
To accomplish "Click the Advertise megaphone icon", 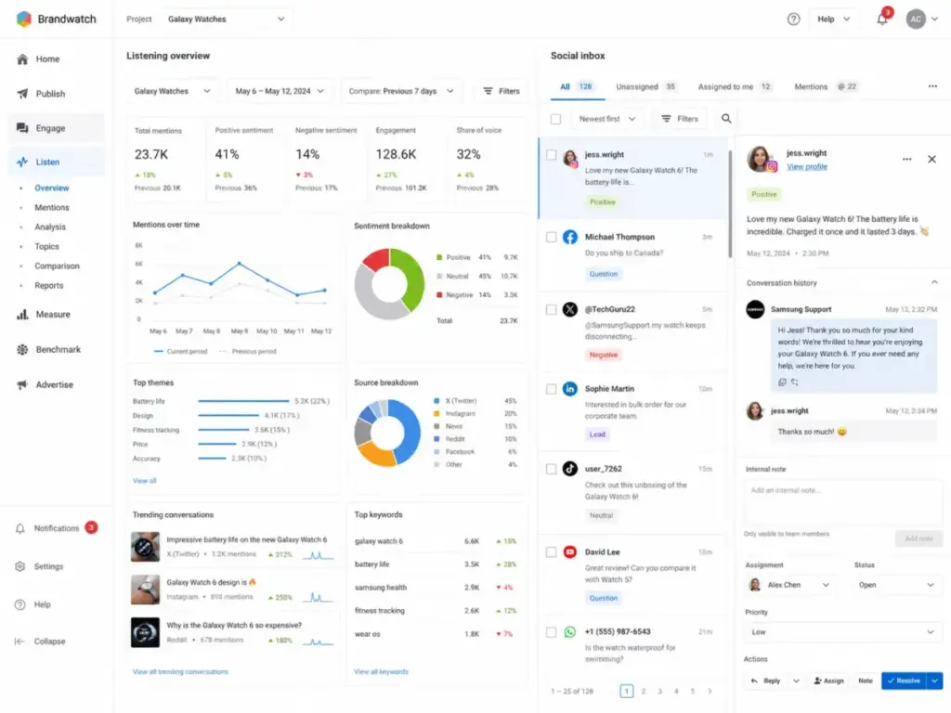I will pyautogui.click(x=22, y=384).
